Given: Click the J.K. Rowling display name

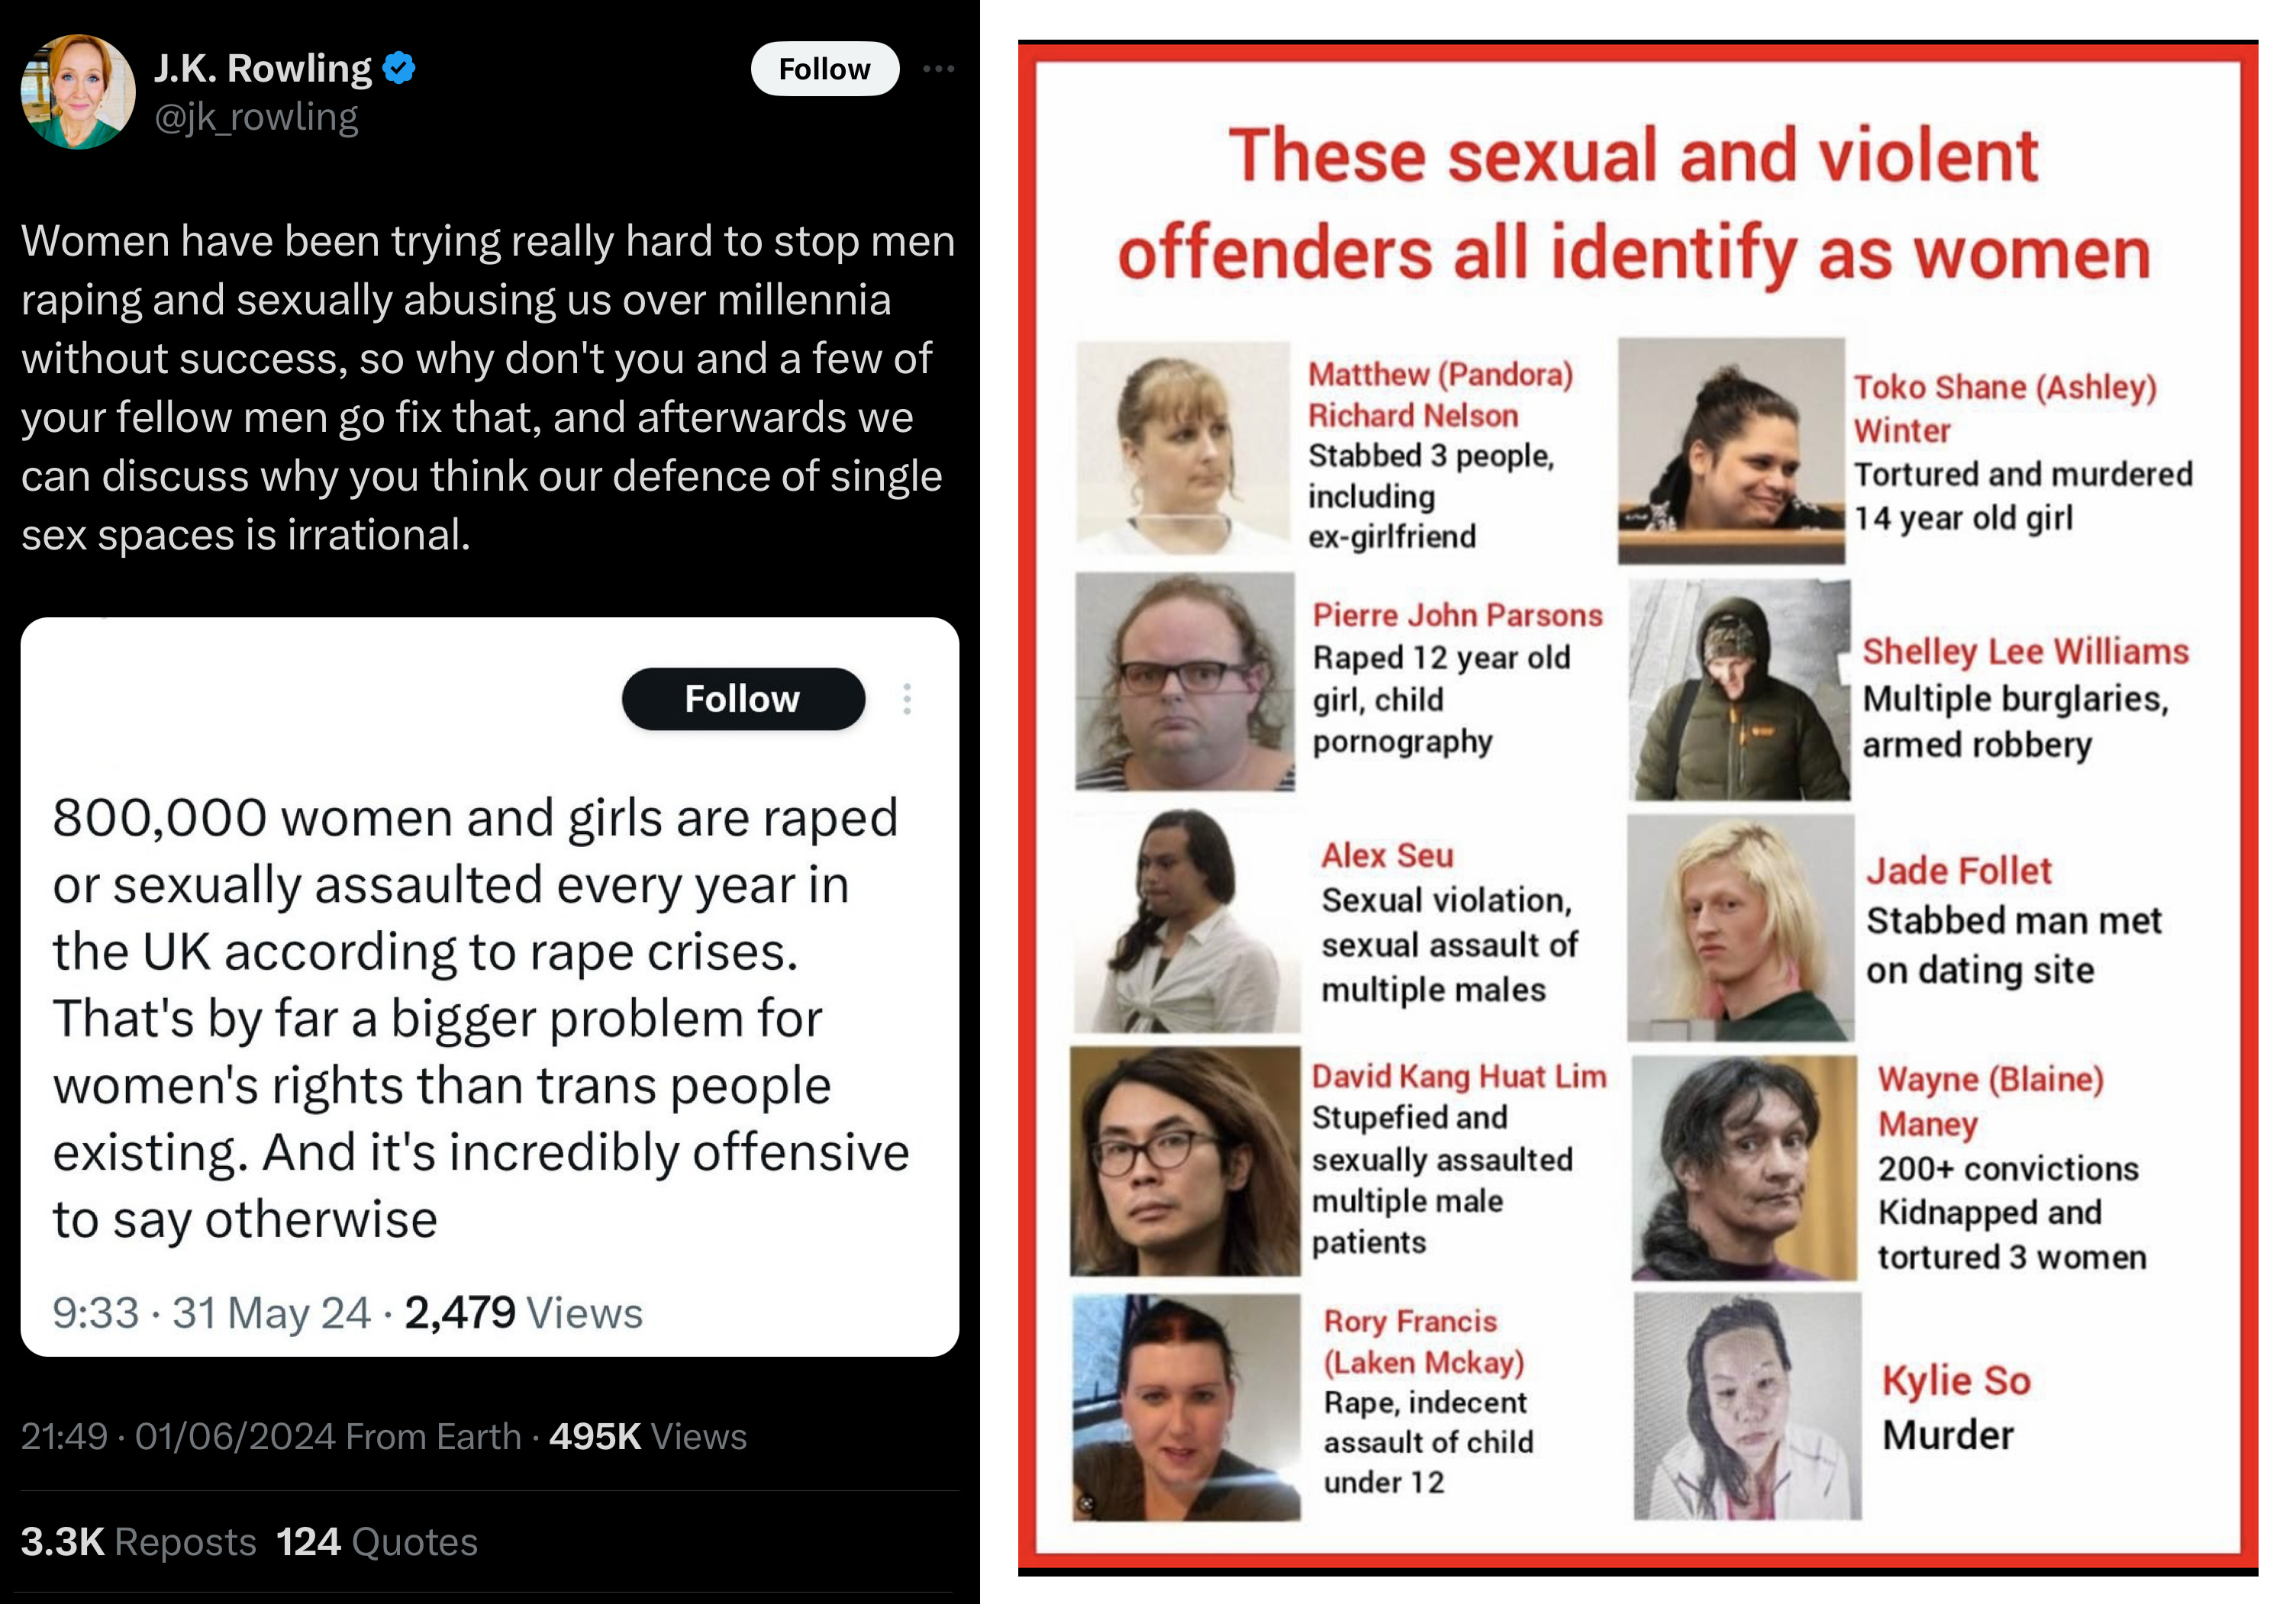Looking at the screenshot, I should (x=263, y=68).
